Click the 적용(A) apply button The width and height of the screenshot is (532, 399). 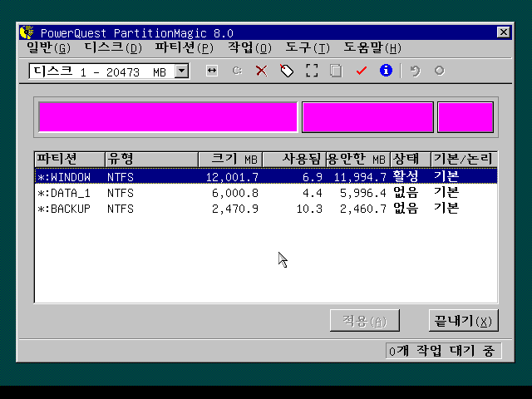365,320
